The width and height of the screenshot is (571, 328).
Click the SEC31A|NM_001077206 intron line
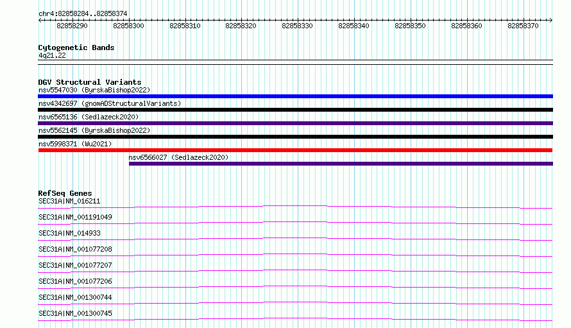(x=295, y=287)
